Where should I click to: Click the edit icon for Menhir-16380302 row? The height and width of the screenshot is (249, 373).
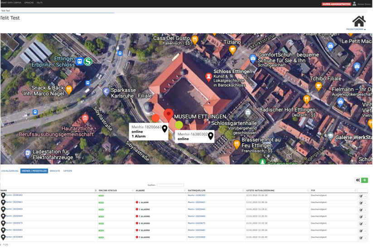tap(361, 196)
